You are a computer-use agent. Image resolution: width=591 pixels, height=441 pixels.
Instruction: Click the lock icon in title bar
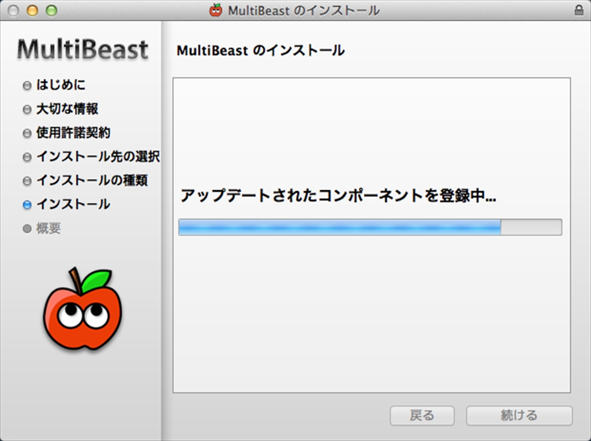pos(578,10)
